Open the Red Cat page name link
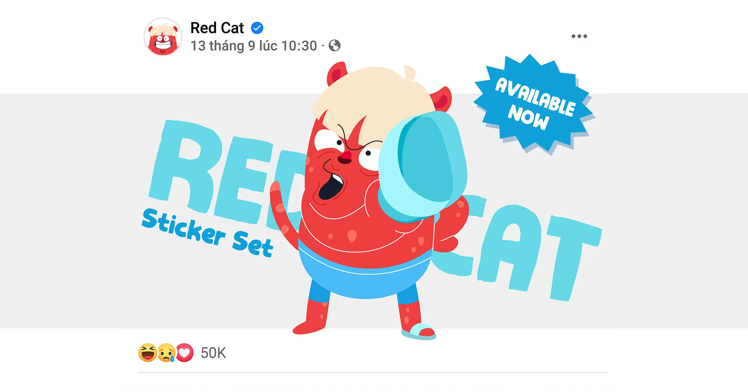 (217, 28)
